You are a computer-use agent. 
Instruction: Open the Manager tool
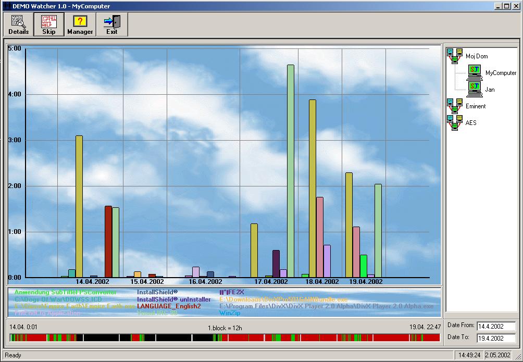[x=80, y=24]
